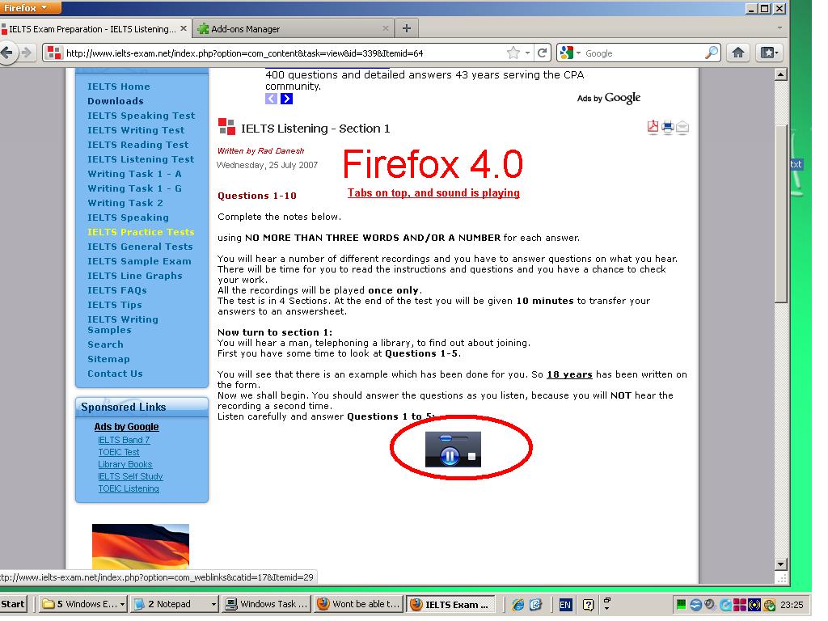Switch to Windows Task Manager taskbar button
The image size is (828, 621).
[x=266, y=604]
